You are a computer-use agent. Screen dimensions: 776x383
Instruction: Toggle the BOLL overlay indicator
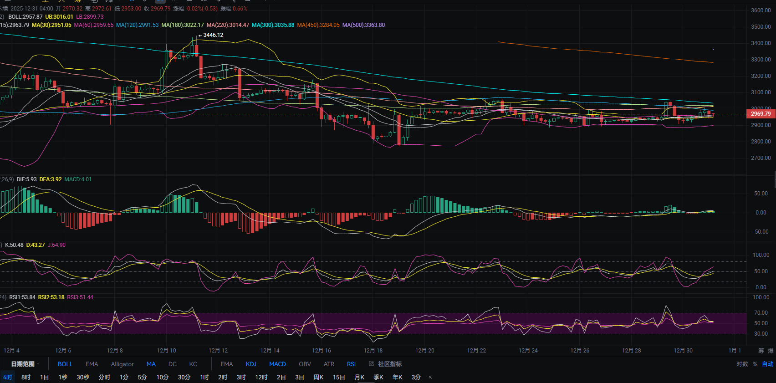pyautogui.click(x=65, y=364)
